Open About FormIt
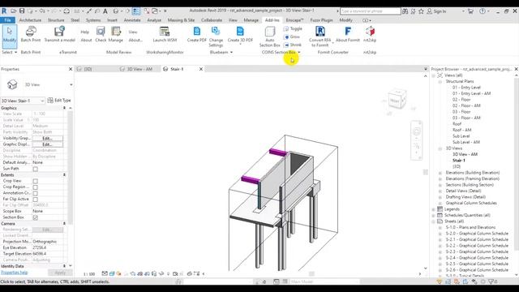This screenshot has height=292, width=519. (348, 34)
